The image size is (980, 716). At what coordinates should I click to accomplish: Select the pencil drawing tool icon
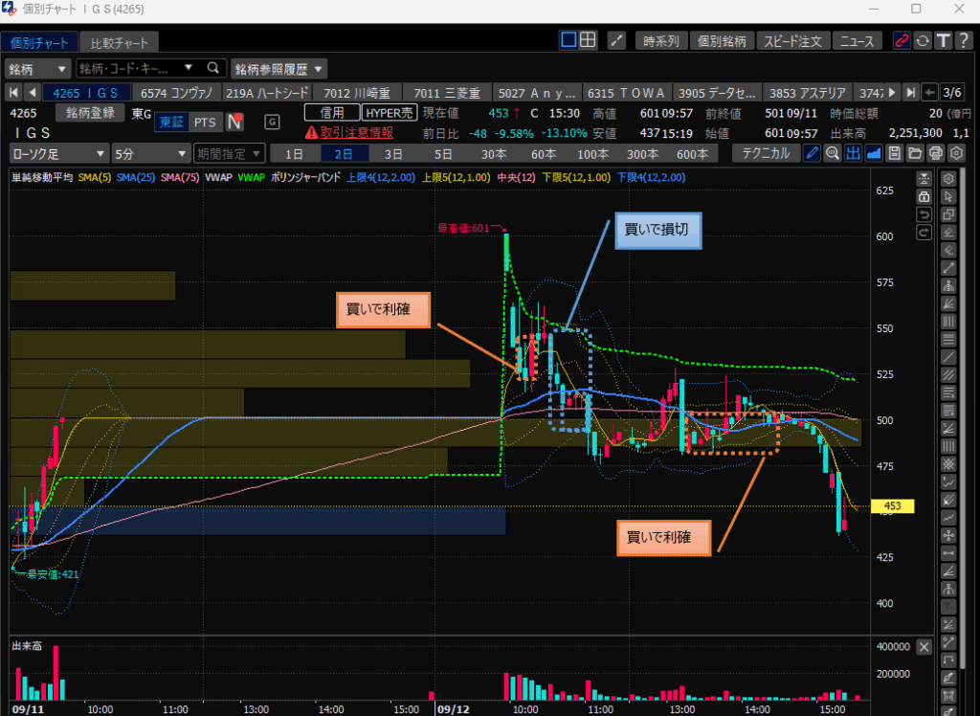click(x=812, y=153)
